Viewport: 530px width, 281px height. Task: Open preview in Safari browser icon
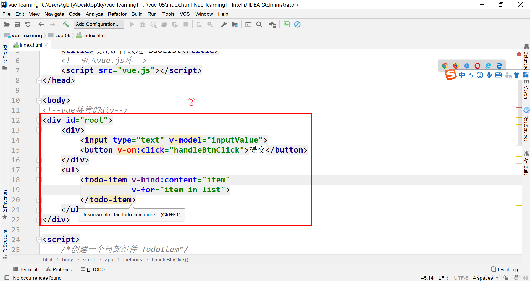pyautogui.click(x=467, y=65)
